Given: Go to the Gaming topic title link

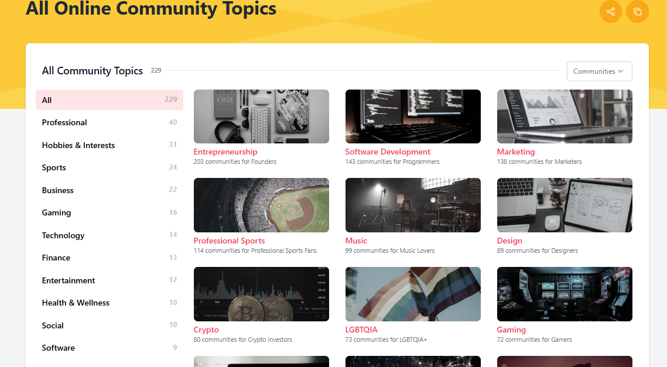Looking at the screenshot, I should click(x=511, y=330).
